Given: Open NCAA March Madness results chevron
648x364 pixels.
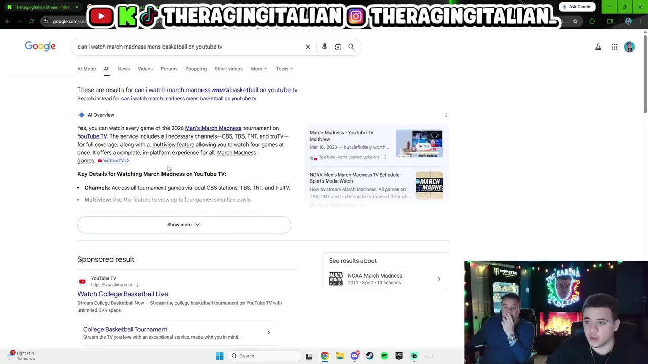Looking at the screenshot, I should click(x=439, y=279).
